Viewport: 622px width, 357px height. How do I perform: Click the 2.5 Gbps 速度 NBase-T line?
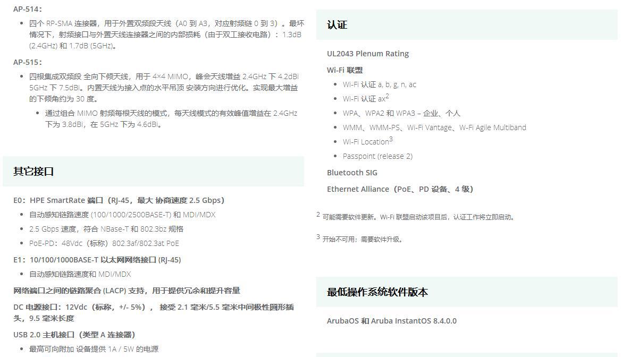click(106, 229)
